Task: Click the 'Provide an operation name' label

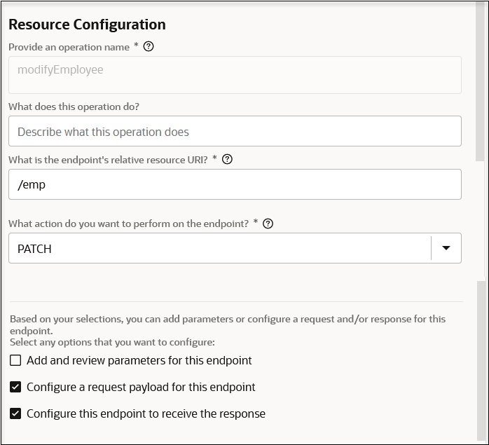Action: coord(69,47)
